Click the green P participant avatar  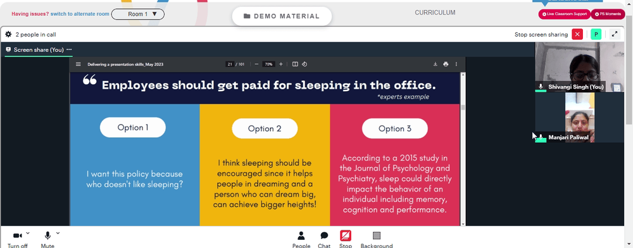click(x=596, y=34)
